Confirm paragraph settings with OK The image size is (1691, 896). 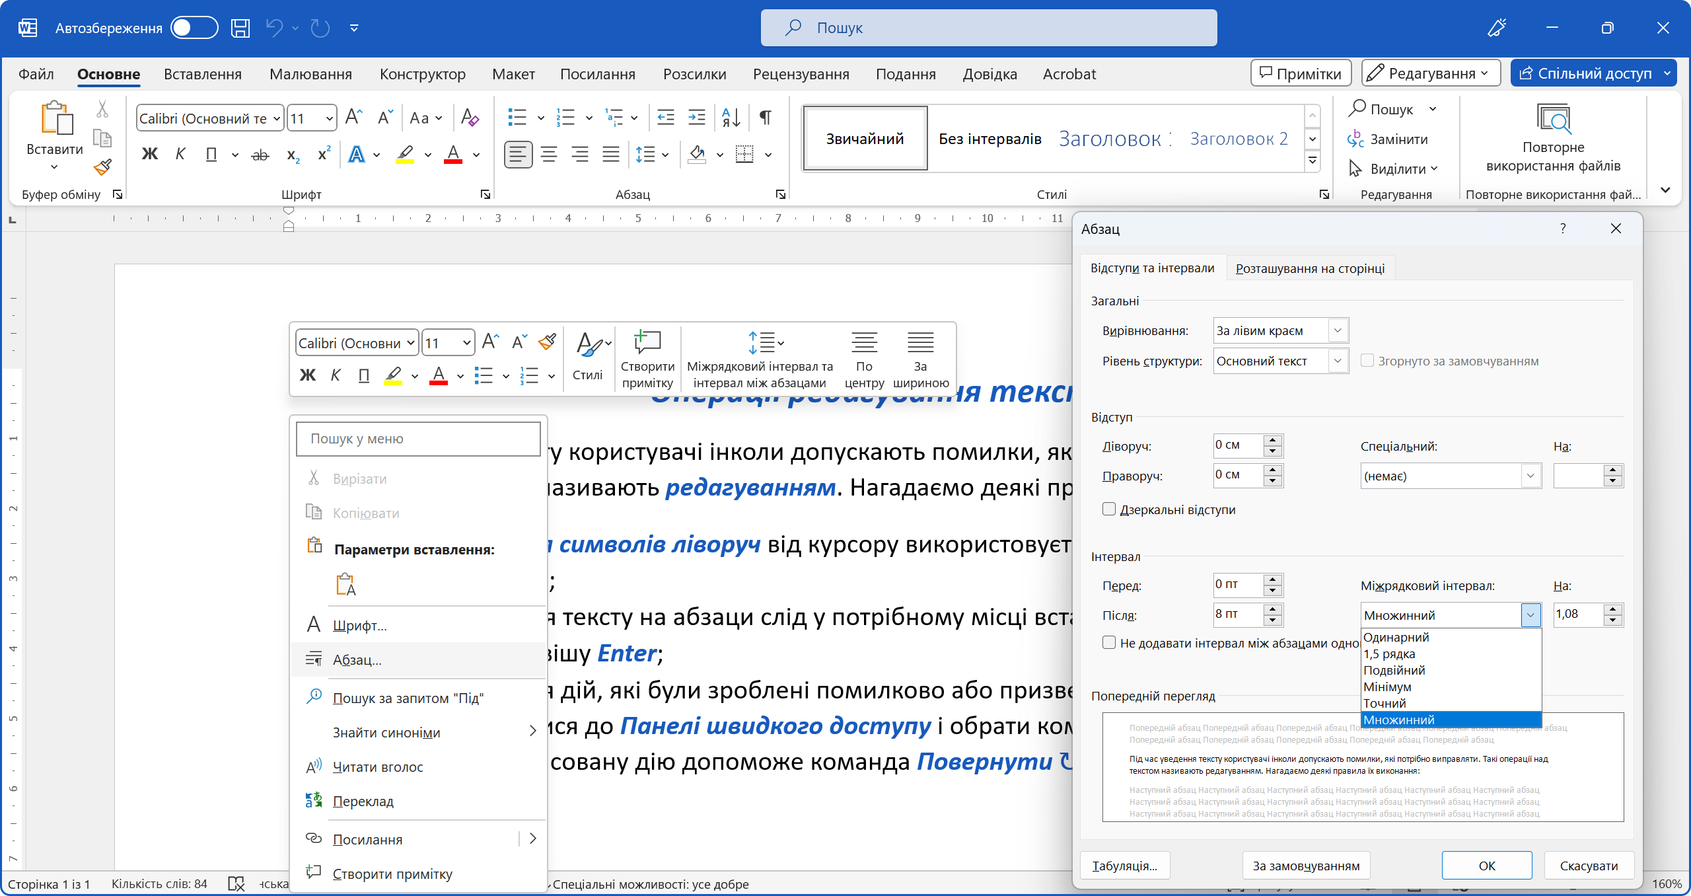pos(1486,865)
